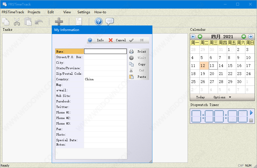
Task: Click the report sheet icon in toolbar
Action: click(79, 22)
